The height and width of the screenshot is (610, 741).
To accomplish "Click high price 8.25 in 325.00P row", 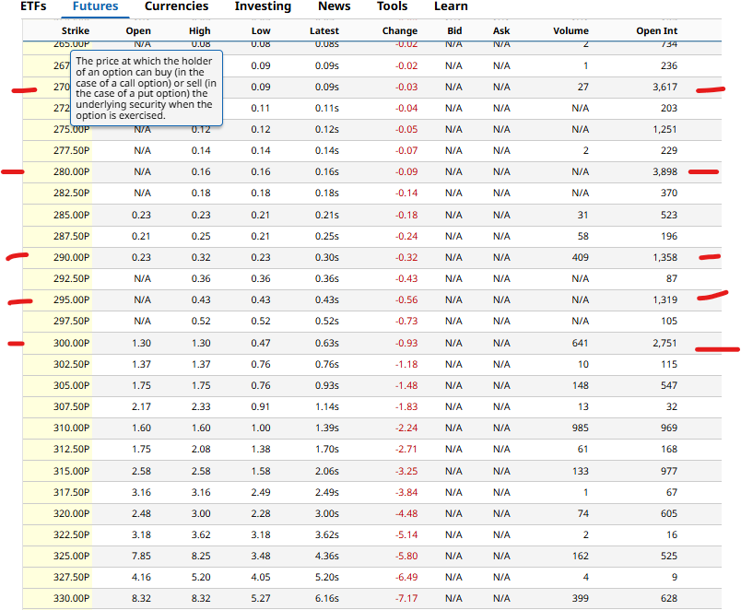I will click(x=201, y=557).
